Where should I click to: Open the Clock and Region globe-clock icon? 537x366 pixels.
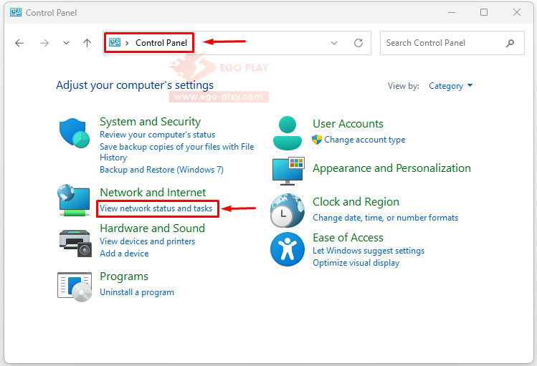point(287,211)
